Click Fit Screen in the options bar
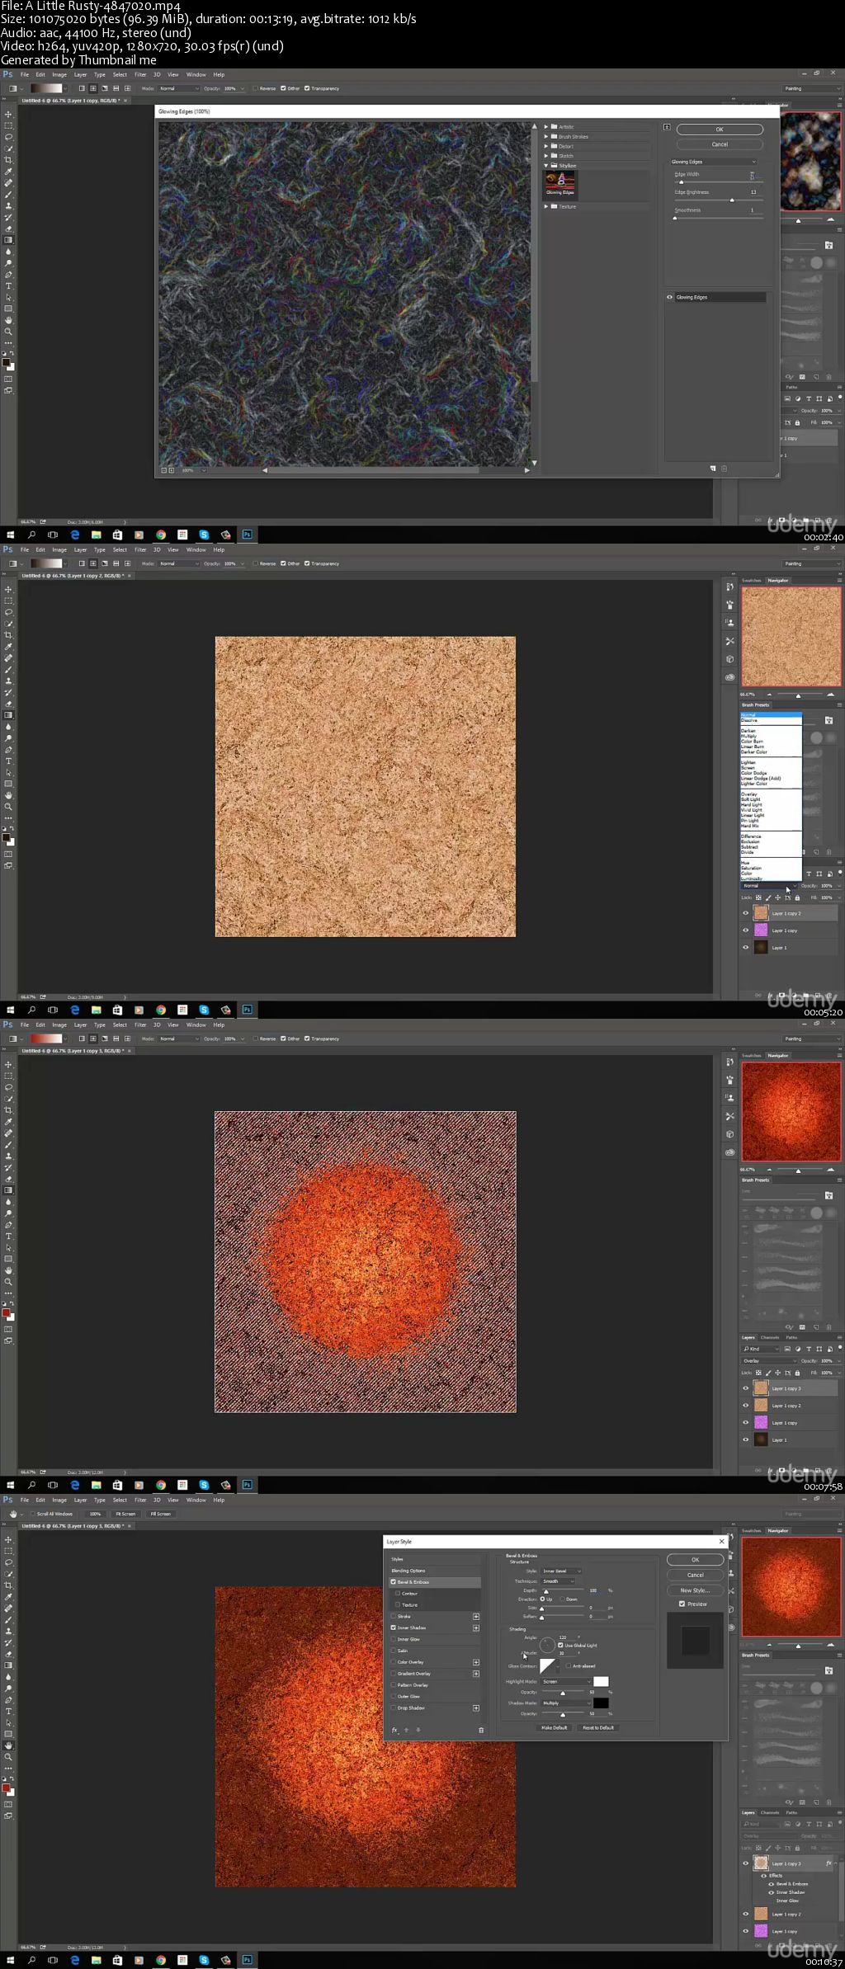Screen dimensions: 845x1969 coord(125,1514)
